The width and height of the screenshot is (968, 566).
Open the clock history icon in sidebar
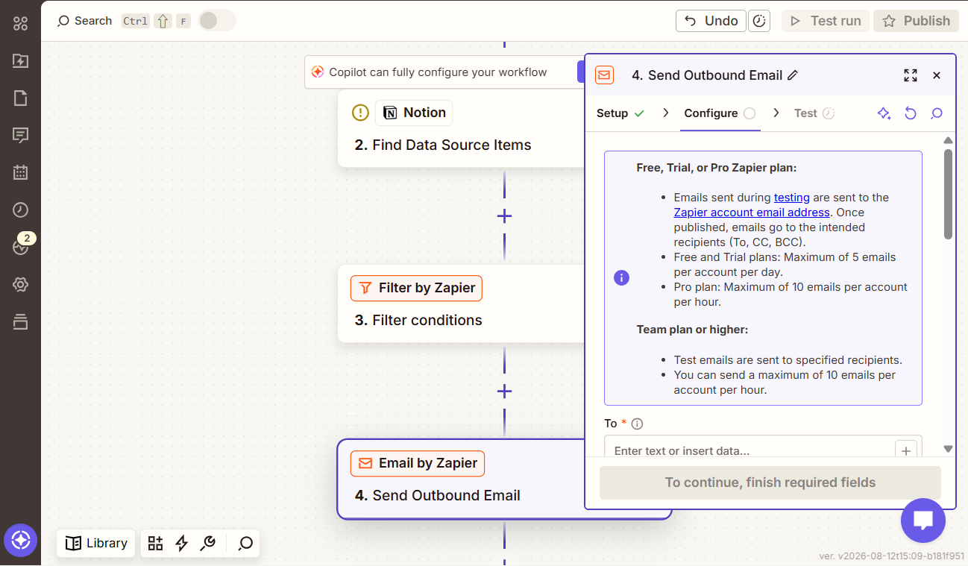tap(20, 210)
